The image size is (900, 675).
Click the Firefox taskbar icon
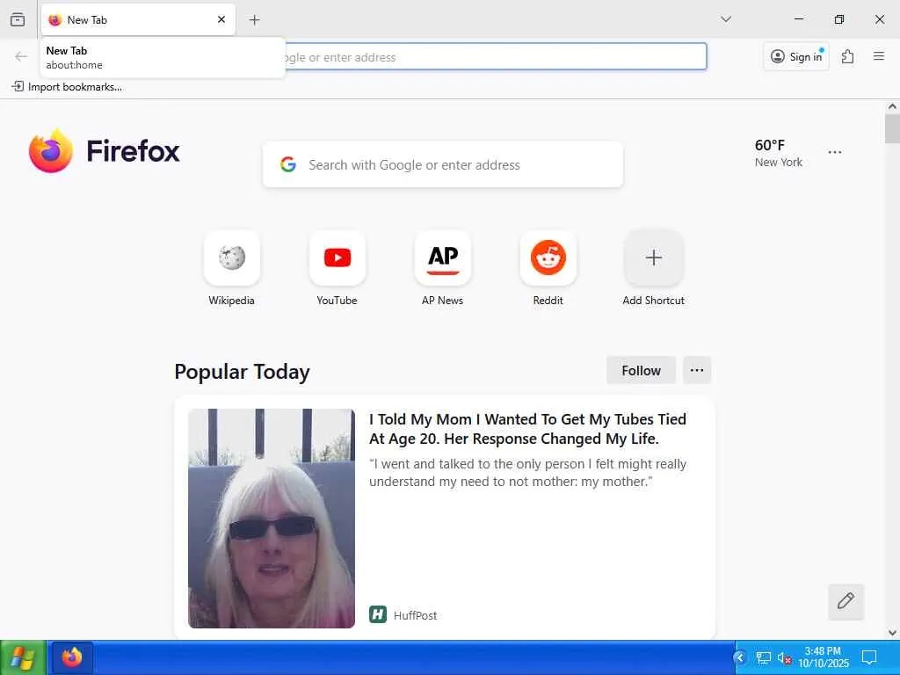click(72, 657)
